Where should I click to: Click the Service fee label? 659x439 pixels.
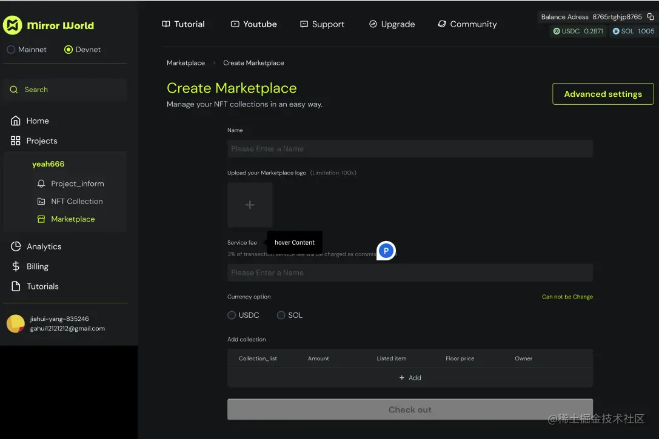coord(242,243)
